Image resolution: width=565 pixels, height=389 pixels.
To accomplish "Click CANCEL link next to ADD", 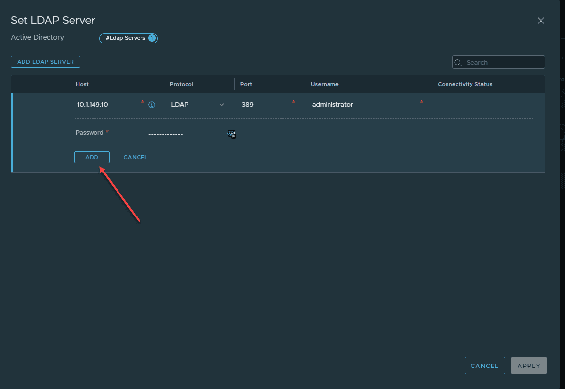I will pyautogui.click(x=136, y=157).
